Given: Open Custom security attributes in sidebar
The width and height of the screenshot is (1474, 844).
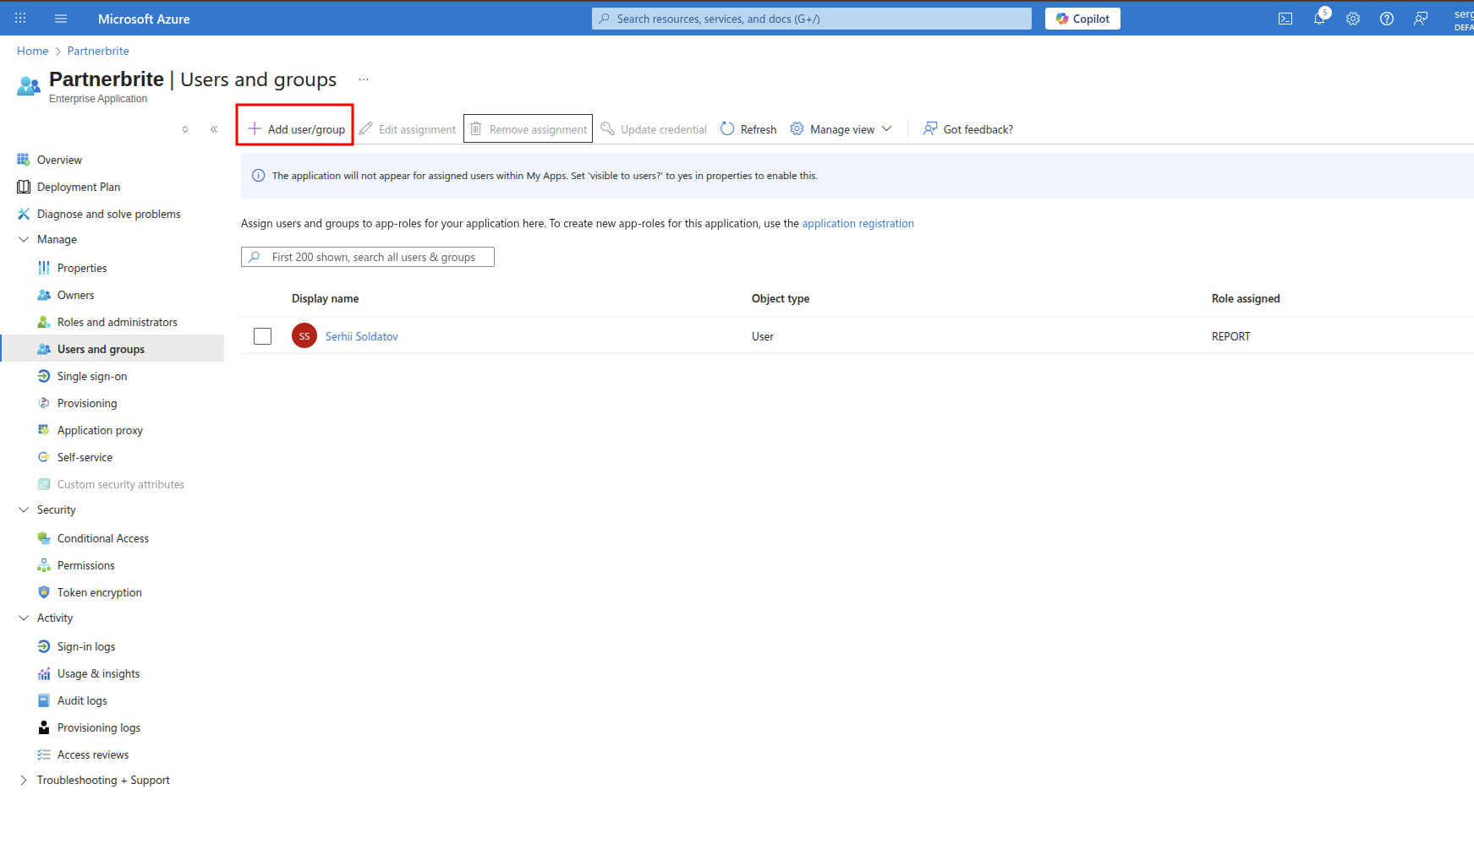Looking at the screenshot, I should pos(121,484).
